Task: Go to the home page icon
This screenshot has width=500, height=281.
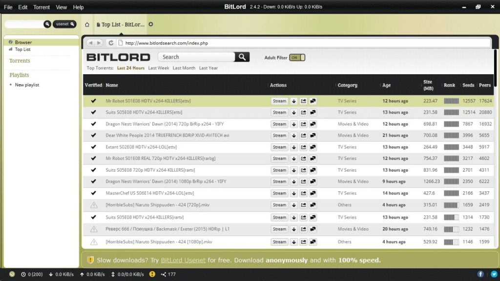Action: 87,24
